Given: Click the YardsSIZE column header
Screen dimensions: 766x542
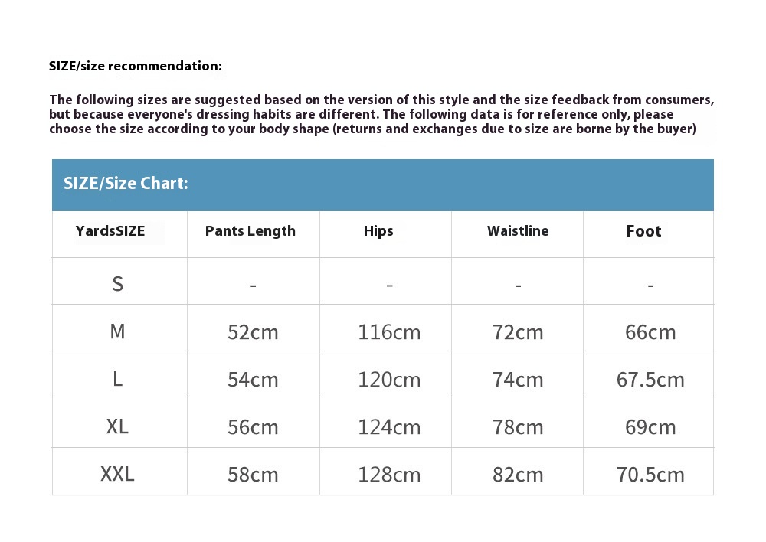Looking at the screenshot, I should (110, 231).
